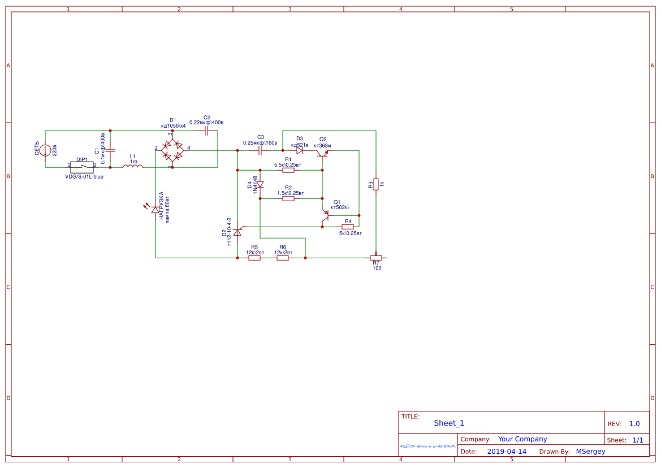Click the Sheet_1 title text
Viewport: 661px width, 468px height.
point(448,423)
